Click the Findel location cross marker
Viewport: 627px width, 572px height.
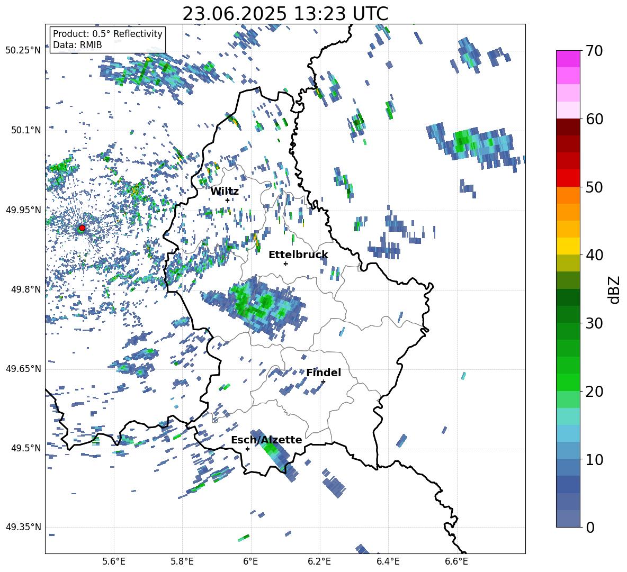[x=323, y=382]
